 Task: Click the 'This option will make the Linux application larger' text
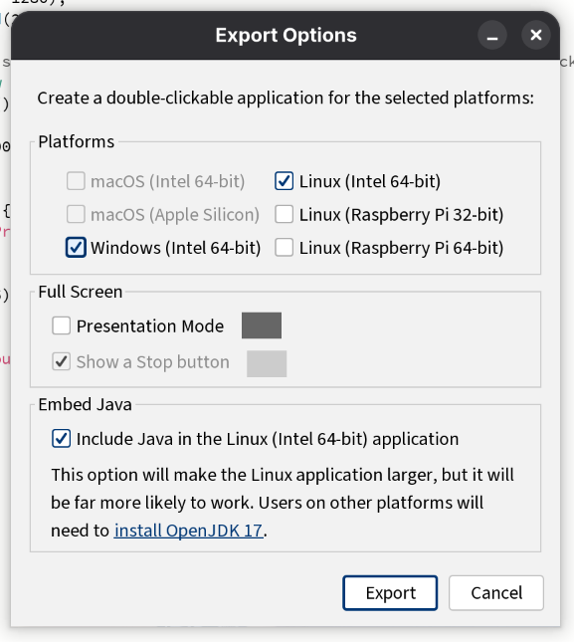click(x=283, y=503)
